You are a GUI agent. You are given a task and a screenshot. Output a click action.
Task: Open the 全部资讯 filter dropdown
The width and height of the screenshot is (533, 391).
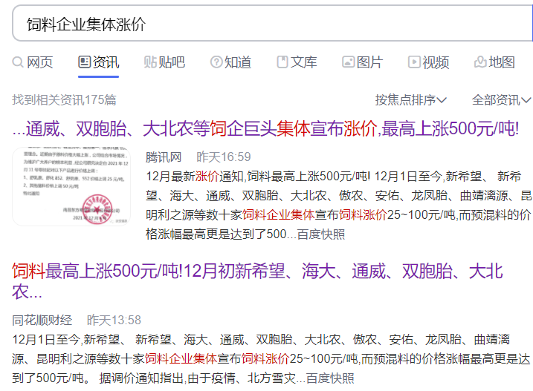point(501,99)
